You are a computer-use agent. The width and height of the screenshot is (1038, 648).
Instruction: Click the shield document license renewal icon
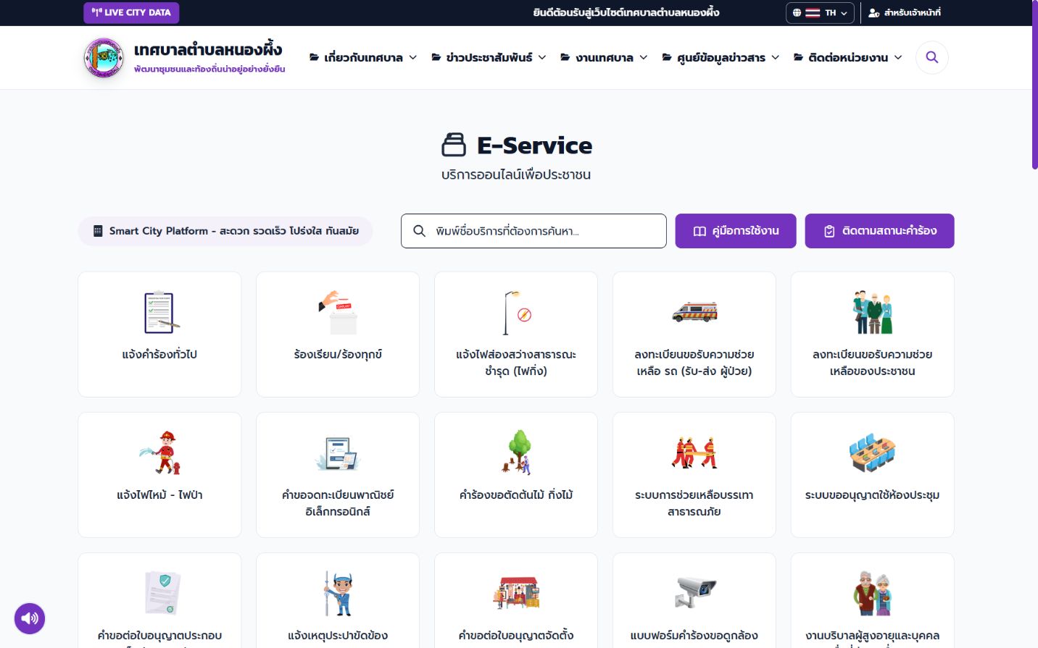point(162,593)
